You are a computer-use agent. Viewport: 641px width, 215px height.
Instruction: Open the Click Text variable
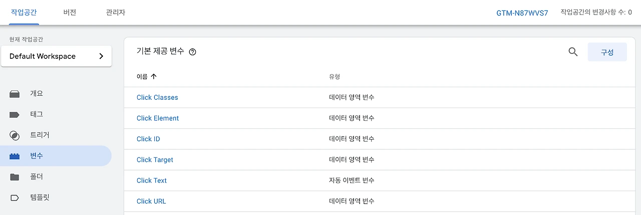coord(152,181)
